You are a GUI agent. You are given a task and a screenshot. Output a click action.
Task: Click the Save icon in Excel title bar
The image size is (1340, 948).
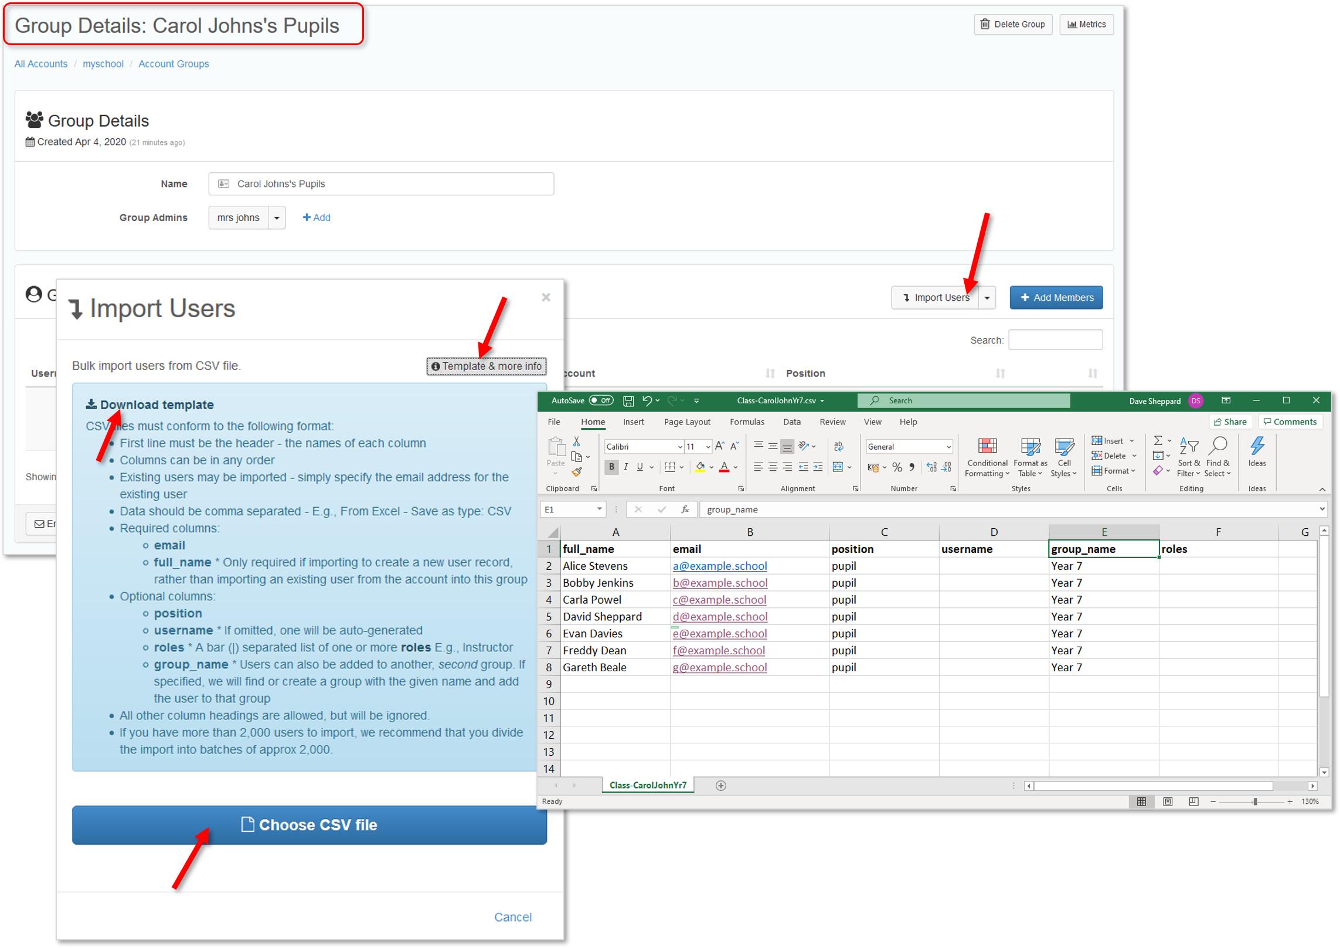click(x=628, y=401)
